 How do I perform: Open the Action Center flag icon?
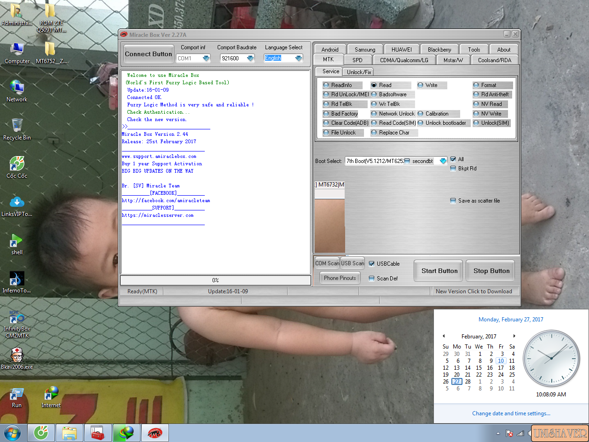coord(509,433)
